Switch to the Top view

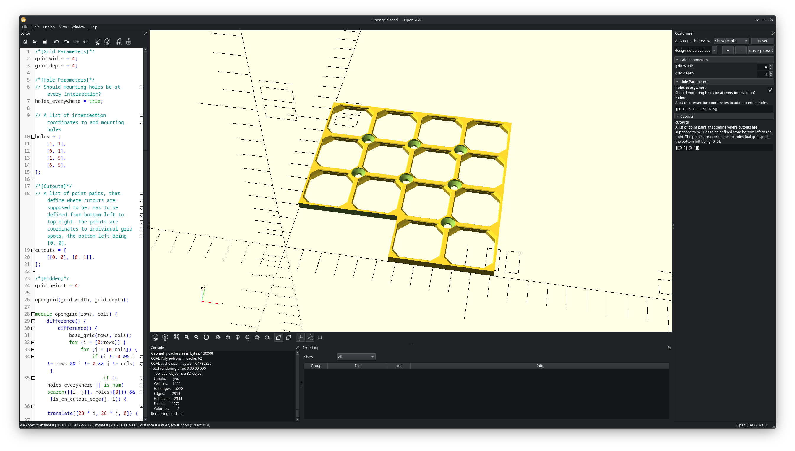pyautogui.click(x=228, y=337)
